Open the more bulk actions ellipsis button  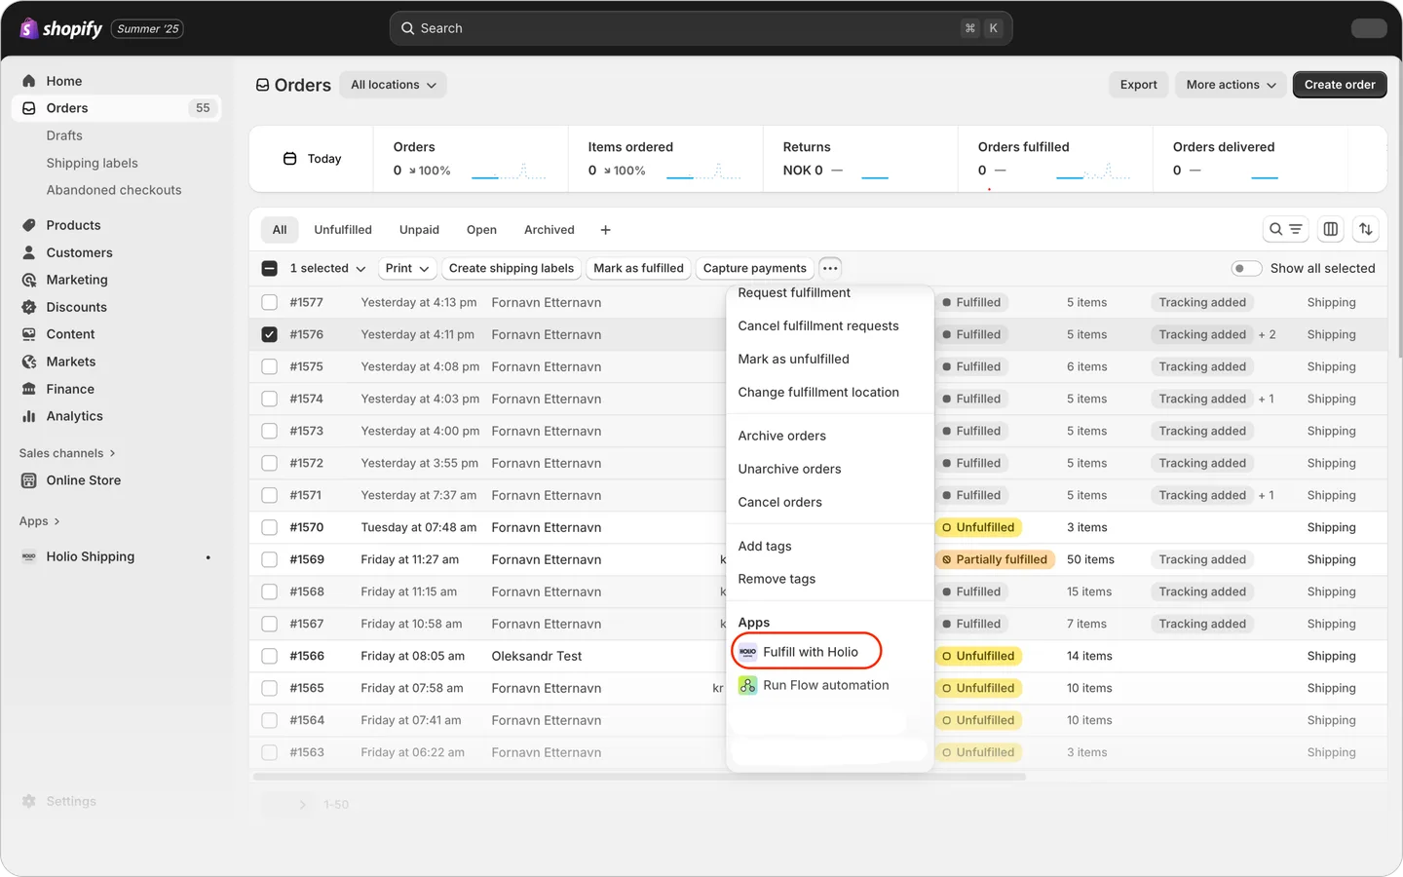[x=830, y=268]
